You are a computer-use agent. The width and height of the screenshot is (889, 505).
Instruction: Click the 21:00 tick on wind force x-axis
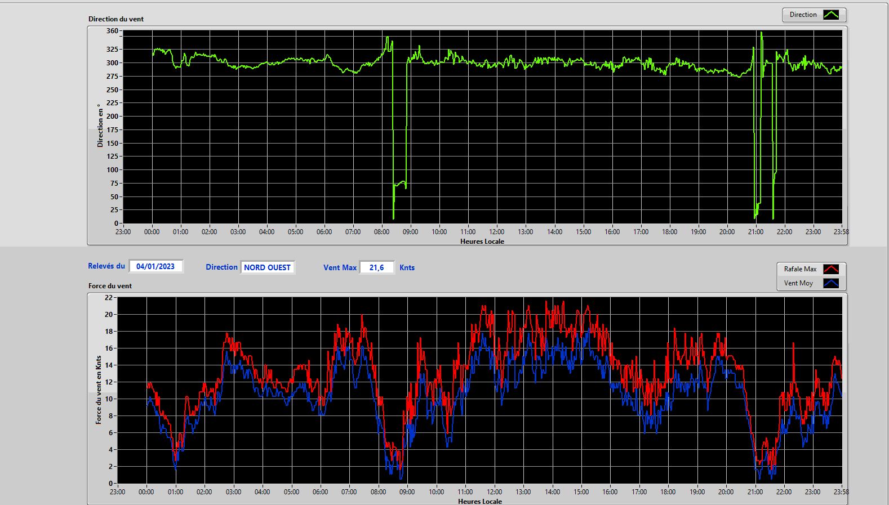tap(755, 491)
